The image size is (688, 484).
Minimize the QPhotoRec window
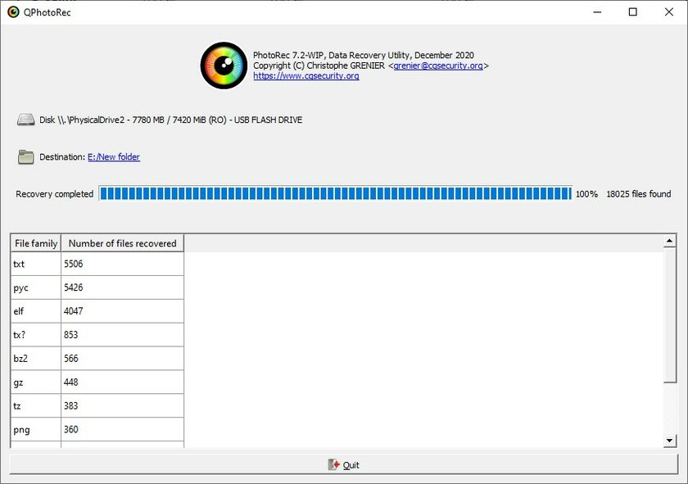597,11
